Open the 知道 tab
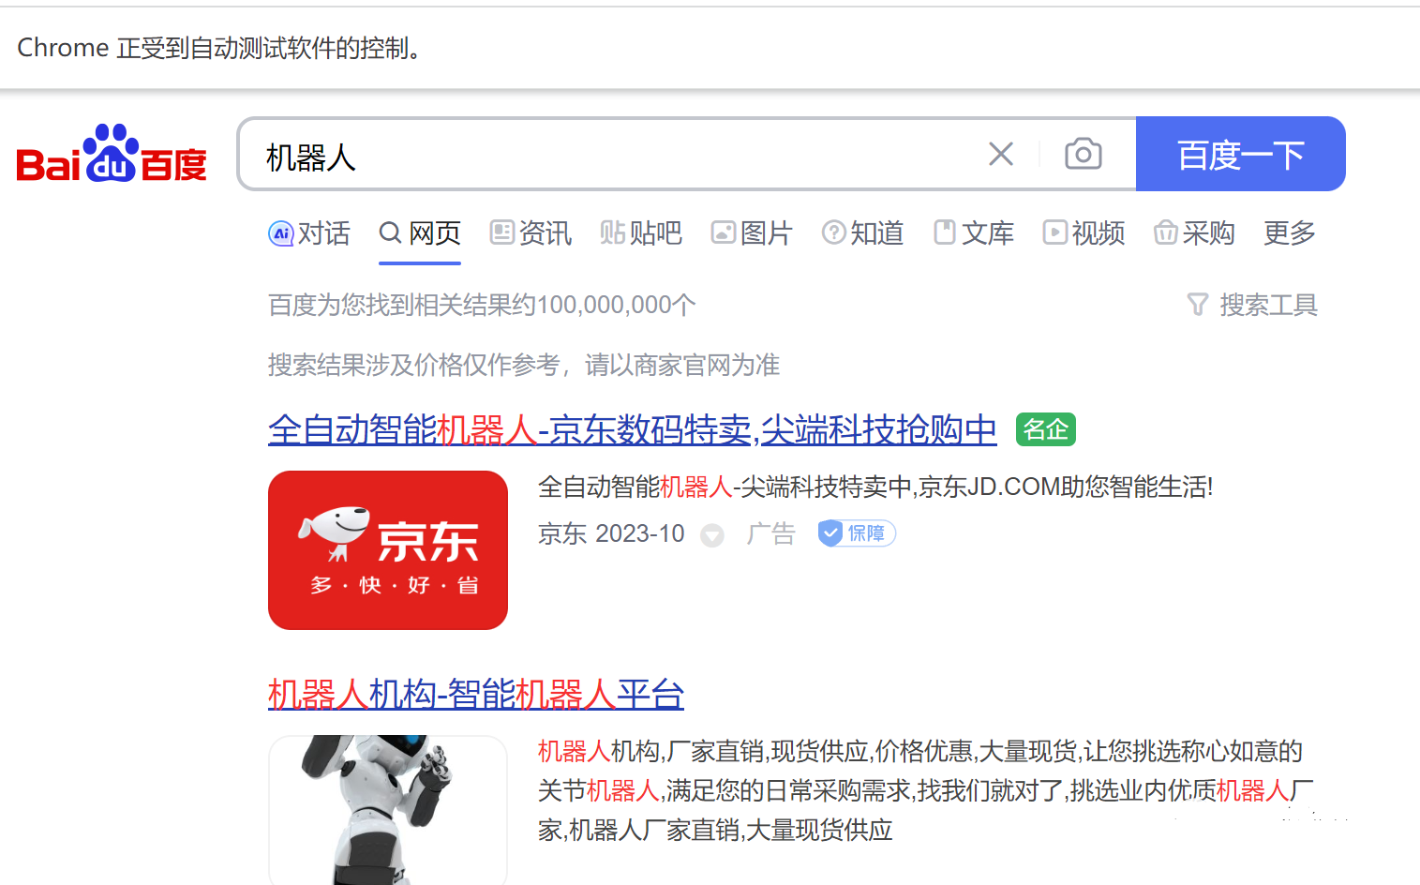Image resolution: width=1420 pixels, height=885 pixels. click(862, 232)
